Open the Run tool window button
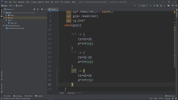178x100 pixels. [8, 96]
